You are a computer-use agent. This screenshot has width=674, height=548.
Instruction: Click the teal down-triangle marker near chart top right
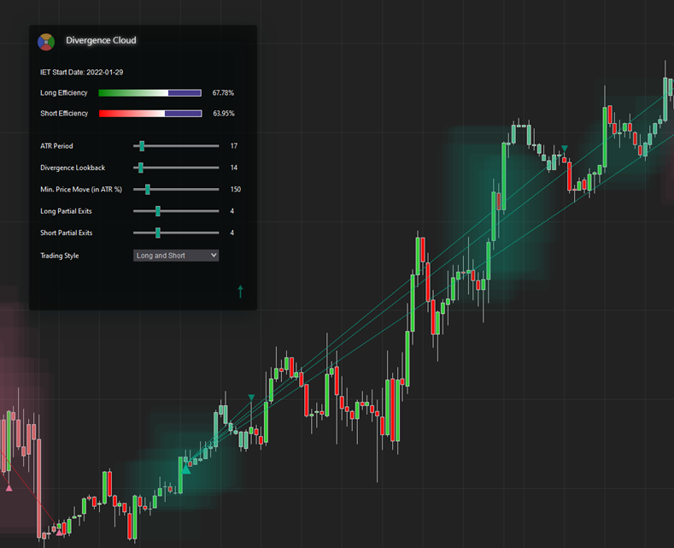pos(565,149)
